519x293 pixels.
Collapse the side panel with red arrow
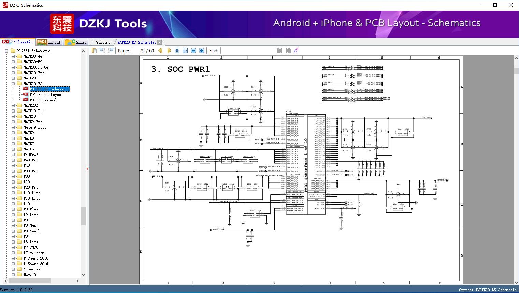tap(87, 169)
